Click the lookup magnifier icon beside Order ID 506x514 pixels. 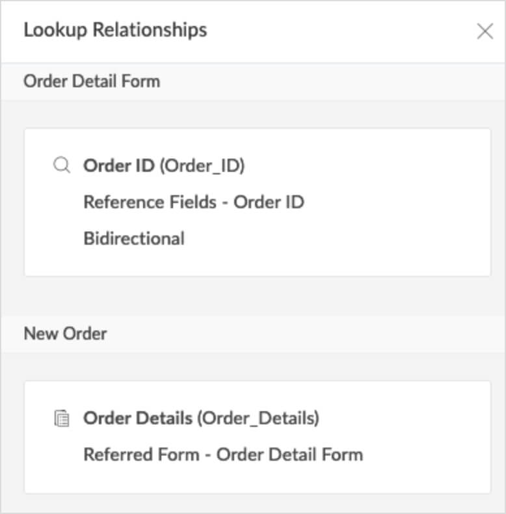point(61,166)
